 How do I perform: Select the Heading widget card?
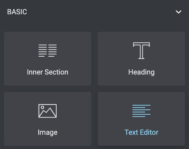141,59
